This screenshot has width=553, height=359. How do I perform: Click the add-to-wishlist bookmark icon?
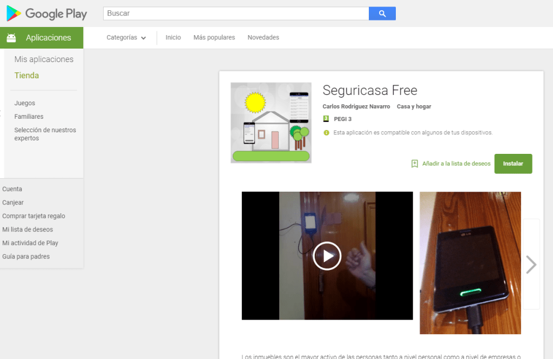(414, 163)
